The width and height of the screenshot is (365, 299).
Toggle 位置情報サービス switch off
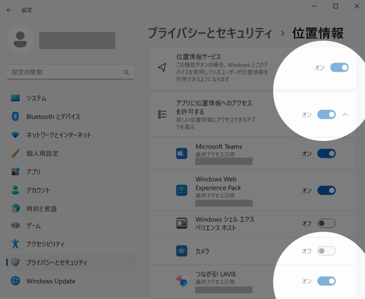point(339,68)
